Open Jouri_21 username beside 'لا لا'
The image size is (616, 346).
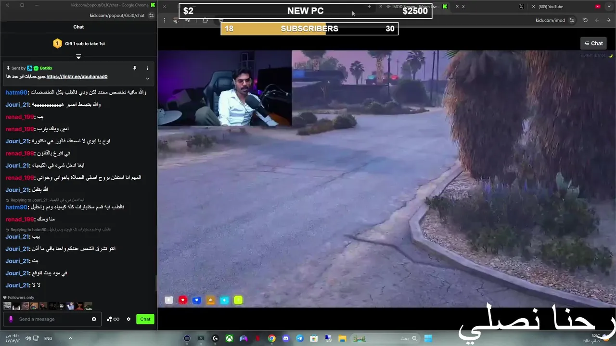(x=18, y=285)
